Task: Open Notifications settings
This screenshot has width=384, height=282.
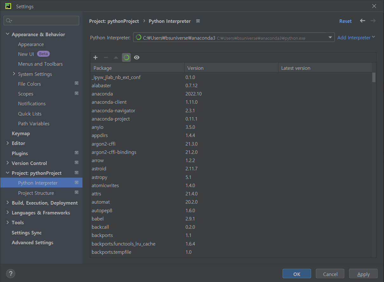Action: coord(32,104)
